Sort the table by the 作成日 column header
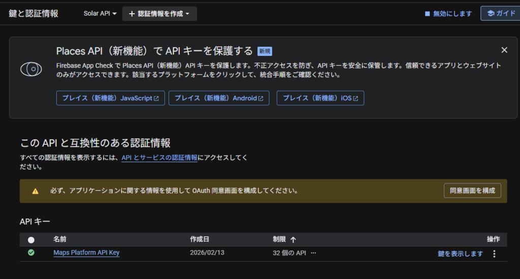Viewport: 520px width, 279px height. (x=200, y=239)
